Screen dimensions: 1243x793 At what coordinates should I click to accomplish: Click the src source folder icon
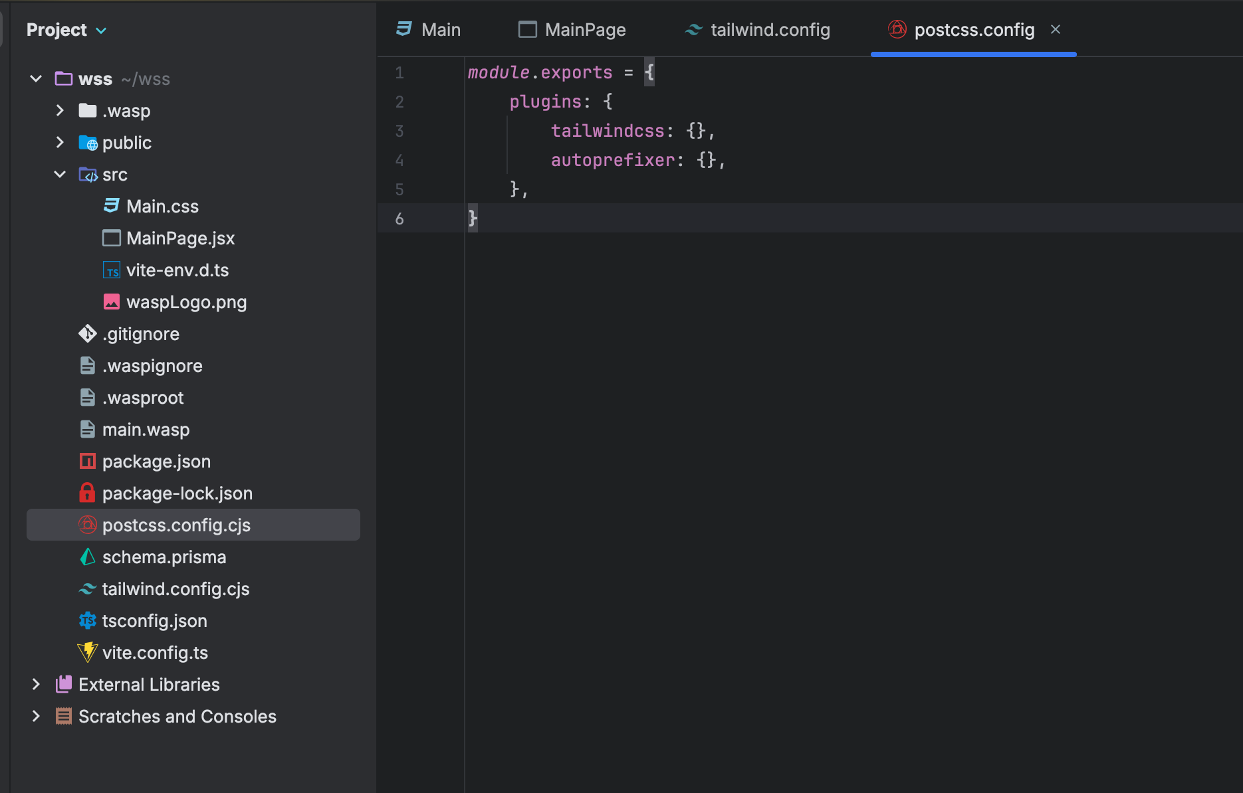click(x=88, y=174)
